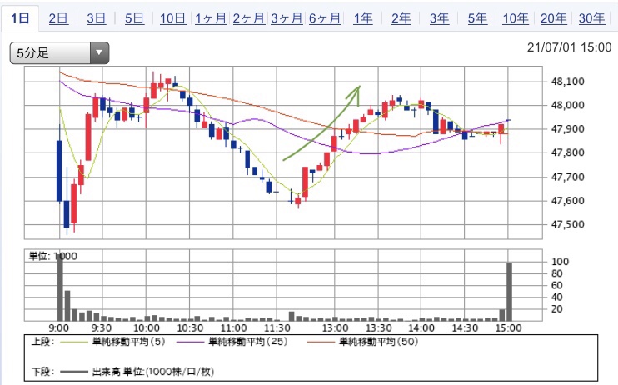This screenshot has height=385, width=618.
Task: Click the 11:30 time axis label
Action: point(277,328)
